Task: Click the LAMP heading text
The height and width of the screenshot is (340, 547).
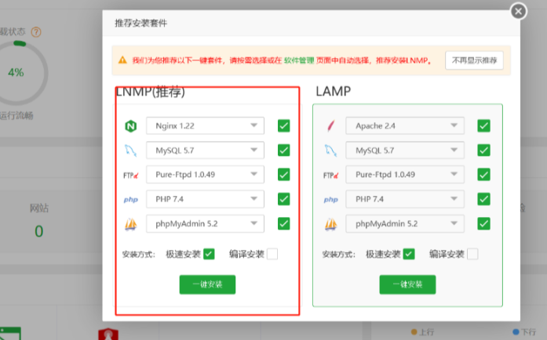Action: pyautogui.click(x=334, y=92)
